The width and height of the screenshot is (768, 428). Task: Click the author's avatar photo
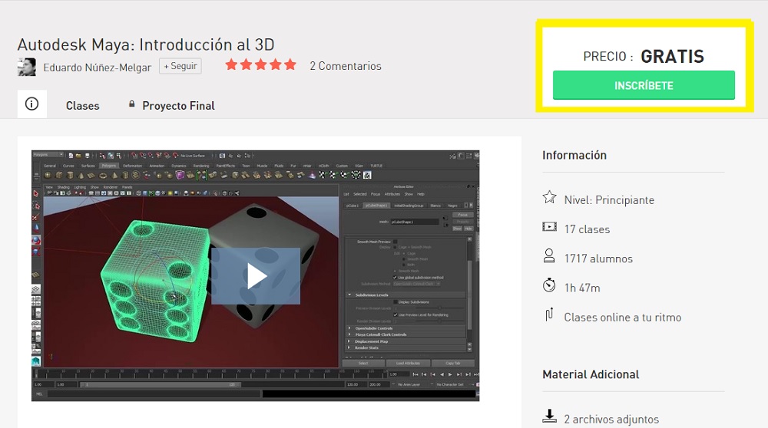(x=26, y=67)
